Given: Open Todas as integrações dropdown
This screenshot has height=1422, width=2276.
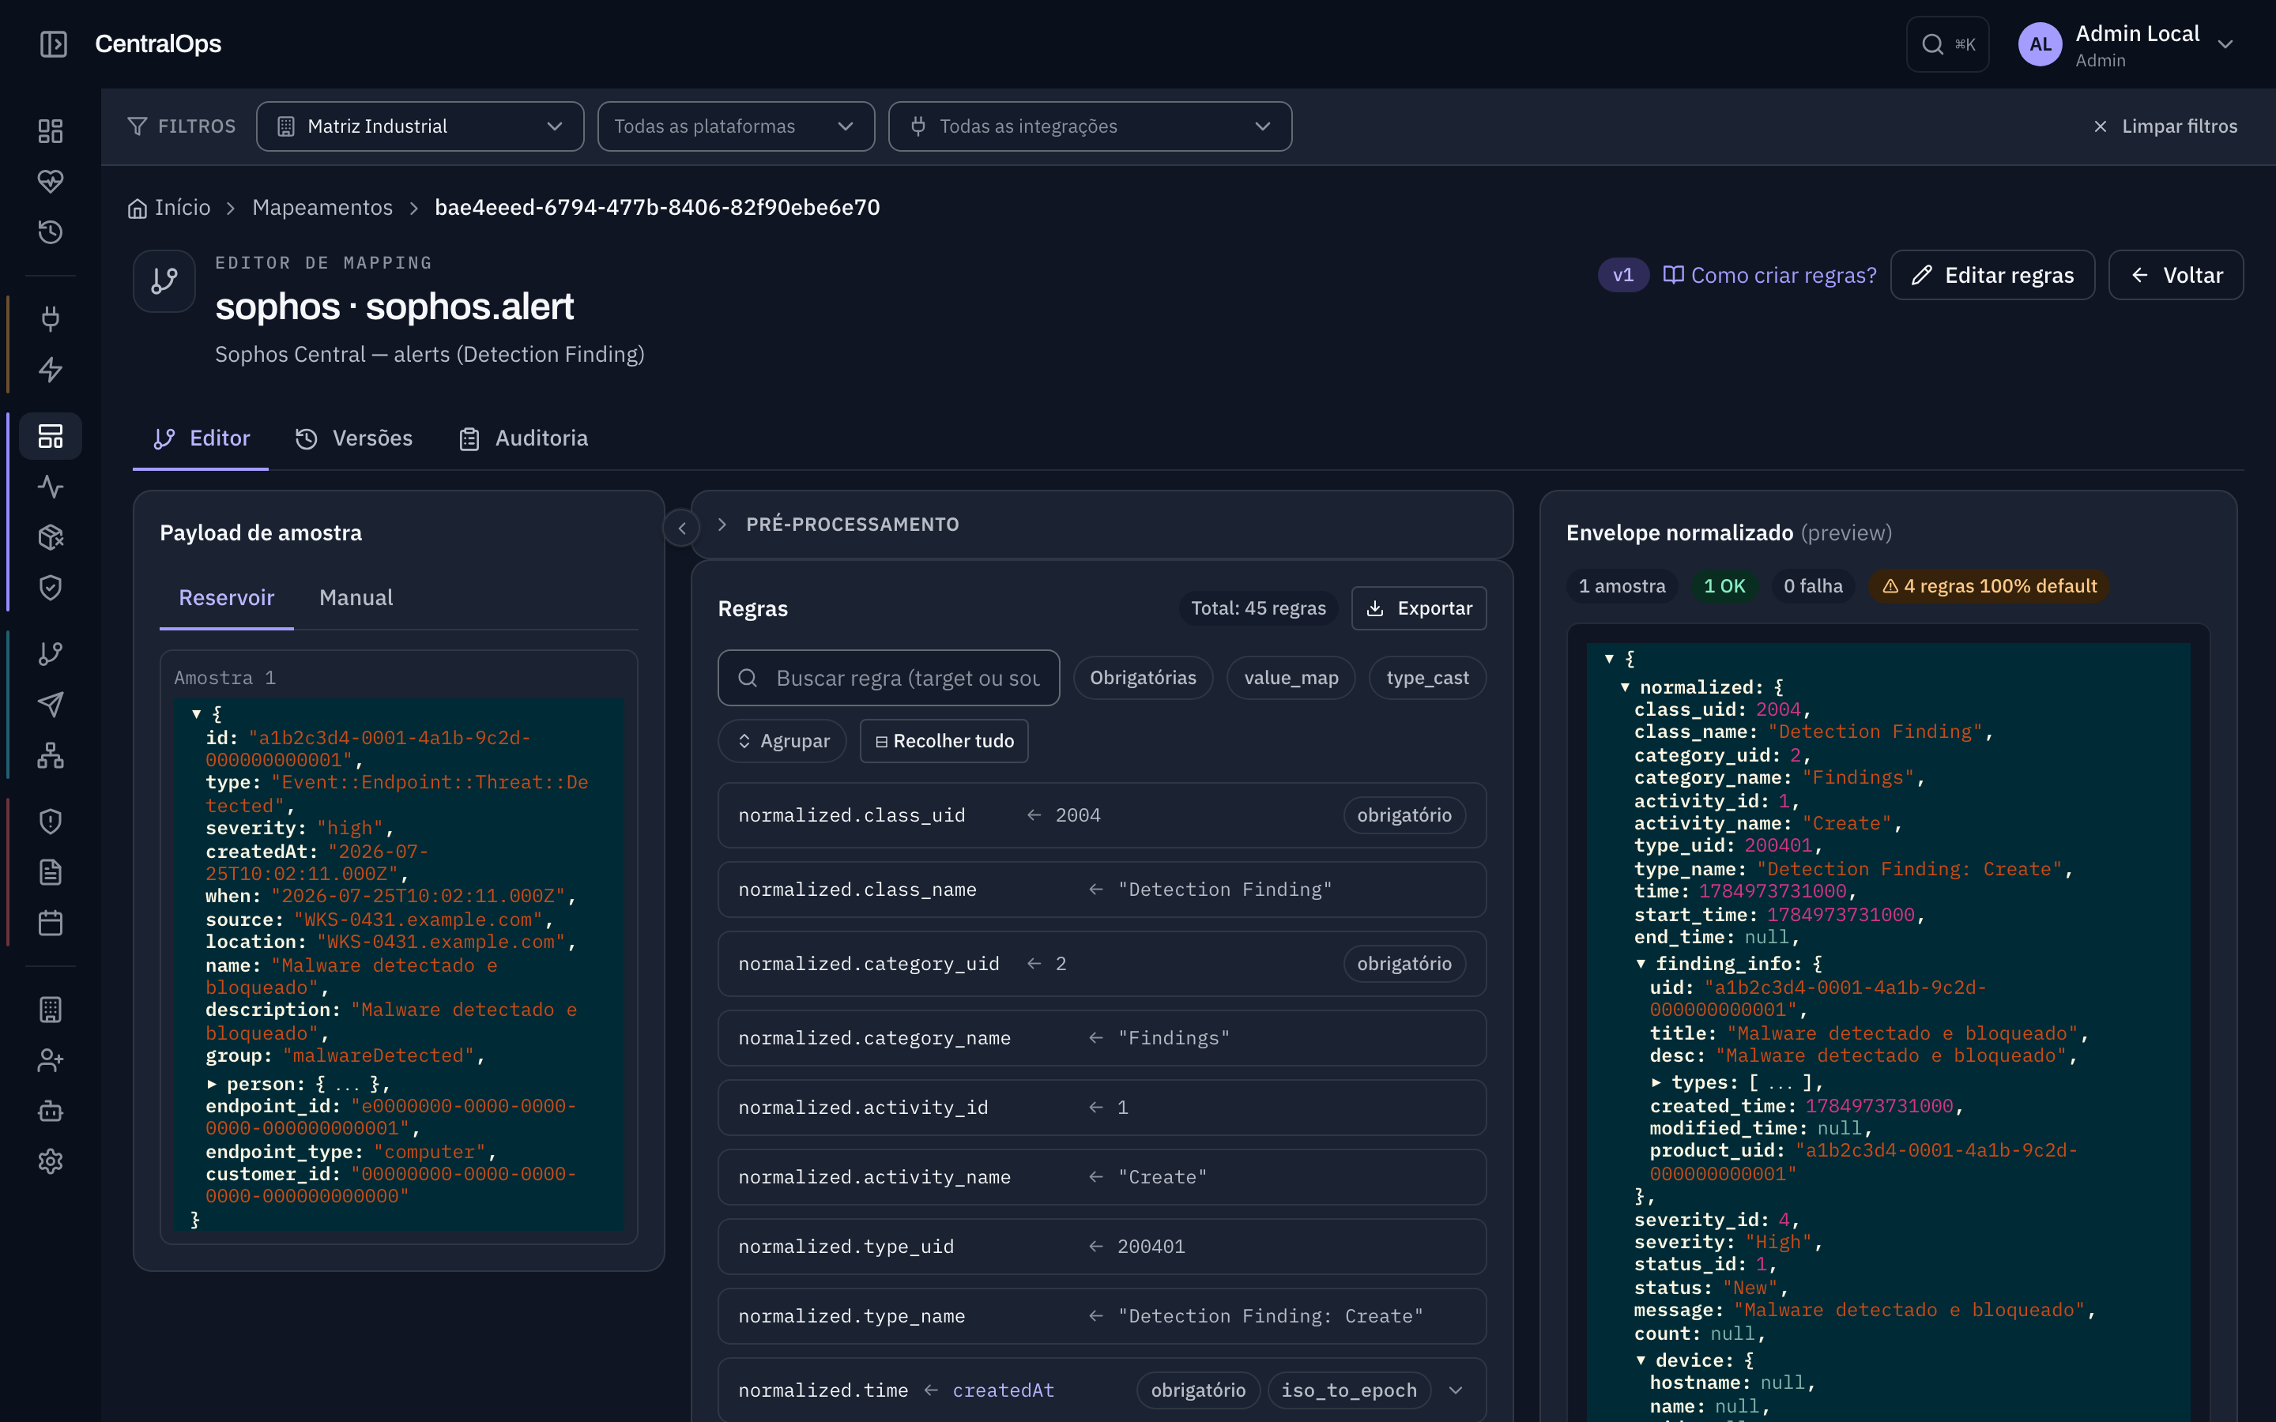Looking at the screenshot, I should pyautogui.click(x=1090, y=126).
